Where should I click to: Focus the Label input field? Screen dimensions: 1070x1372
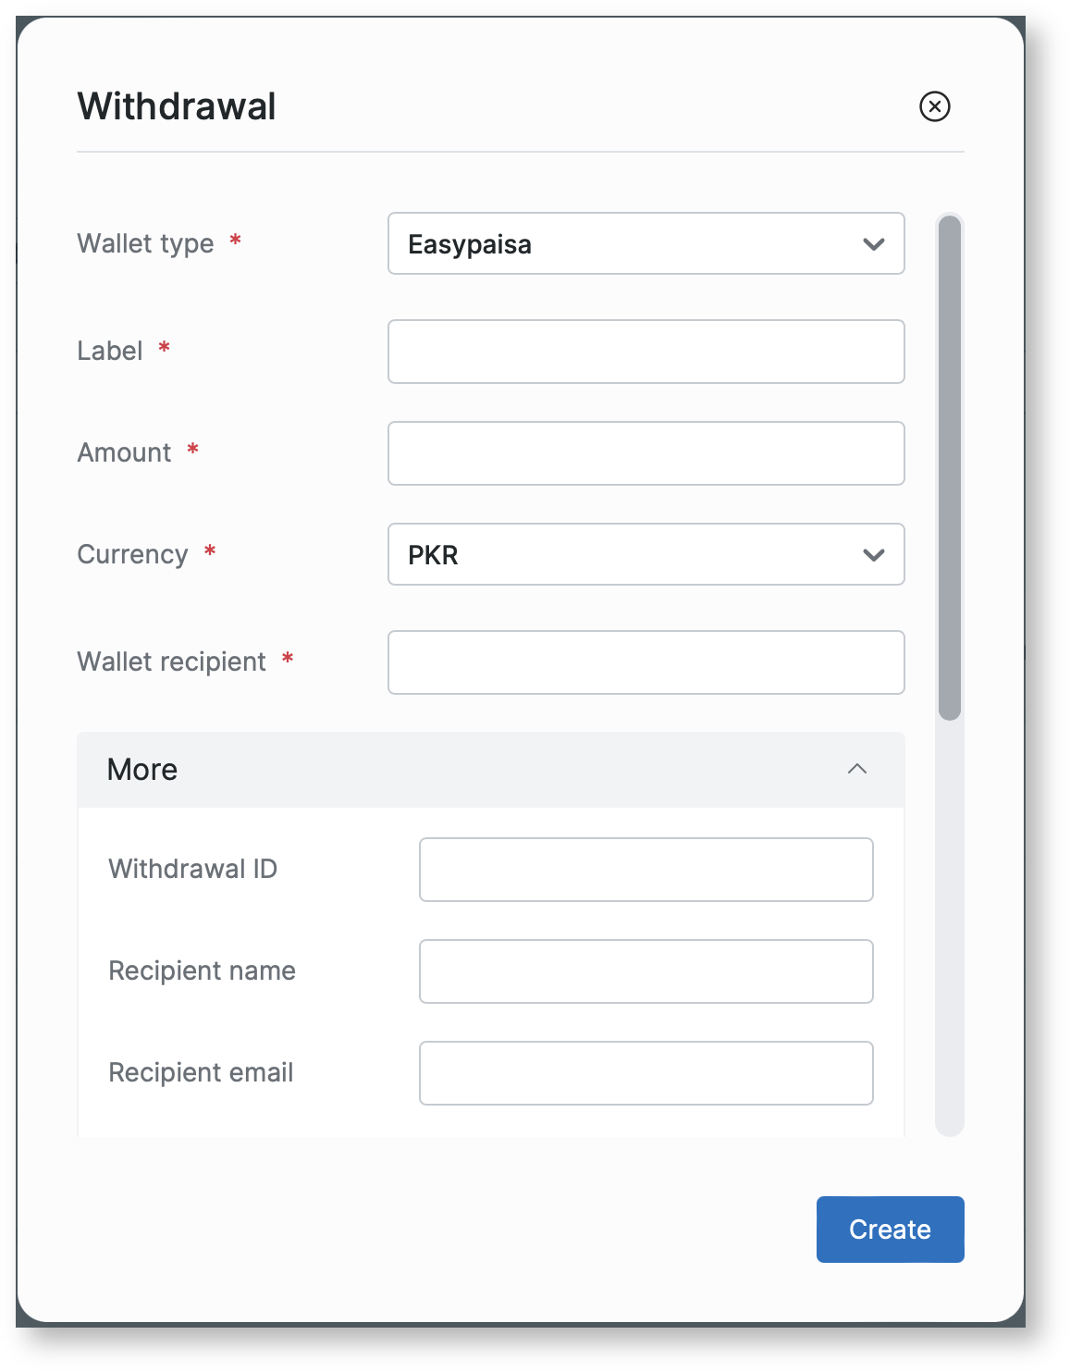click(646, 352)
